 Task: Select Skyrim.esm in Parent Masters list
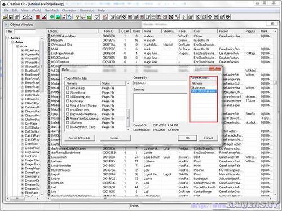(x=198, y=87)
